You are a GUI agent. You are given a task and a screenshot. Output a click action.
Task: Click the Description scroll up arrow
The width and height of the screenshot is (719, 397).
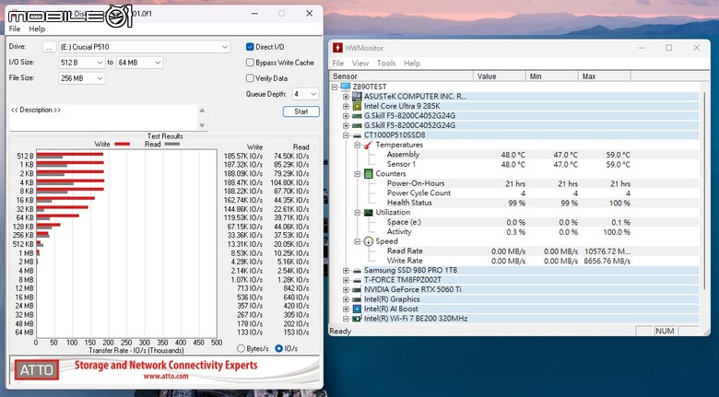pyautogui.click(x=202, y=111)
